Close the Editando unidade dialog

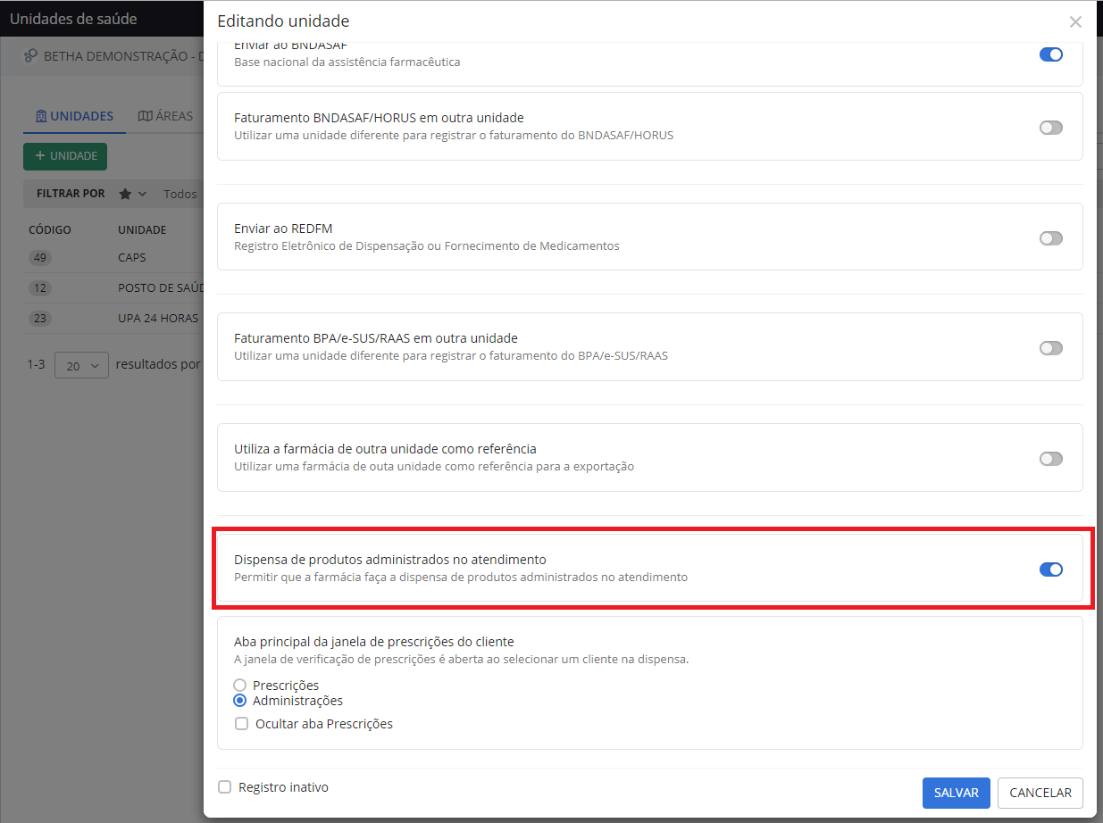pos(1075,22)
